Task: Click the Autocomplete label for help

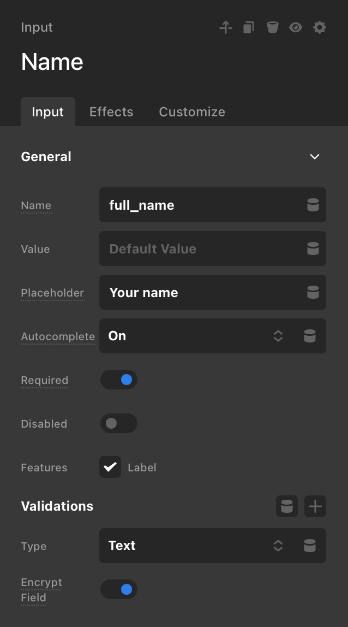Action: click(x=58, y=336)
